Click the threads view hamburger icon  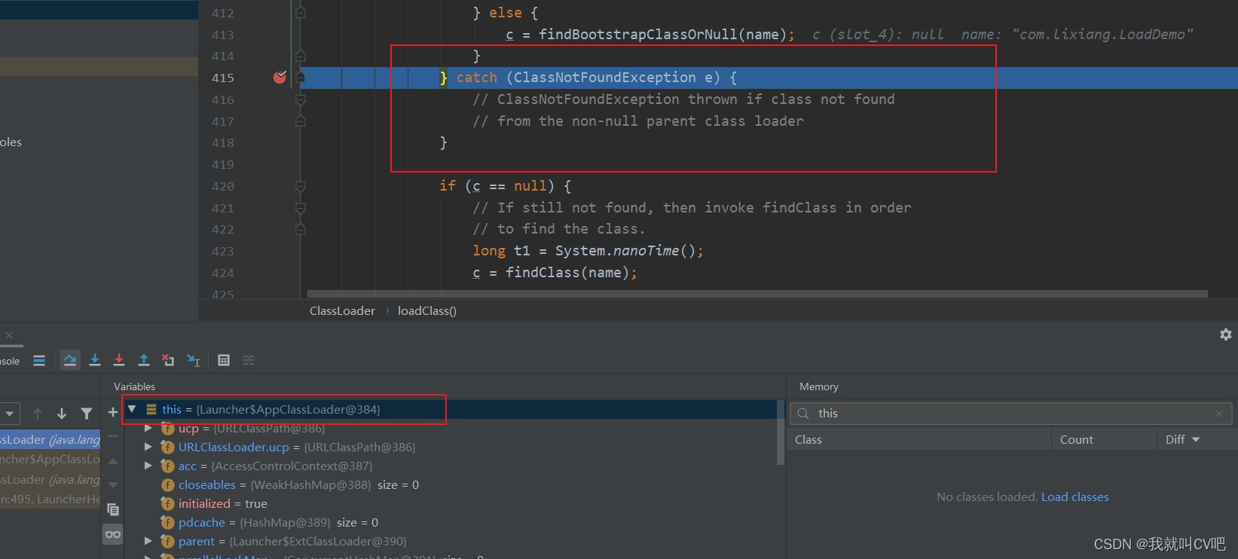click(39, 360)
